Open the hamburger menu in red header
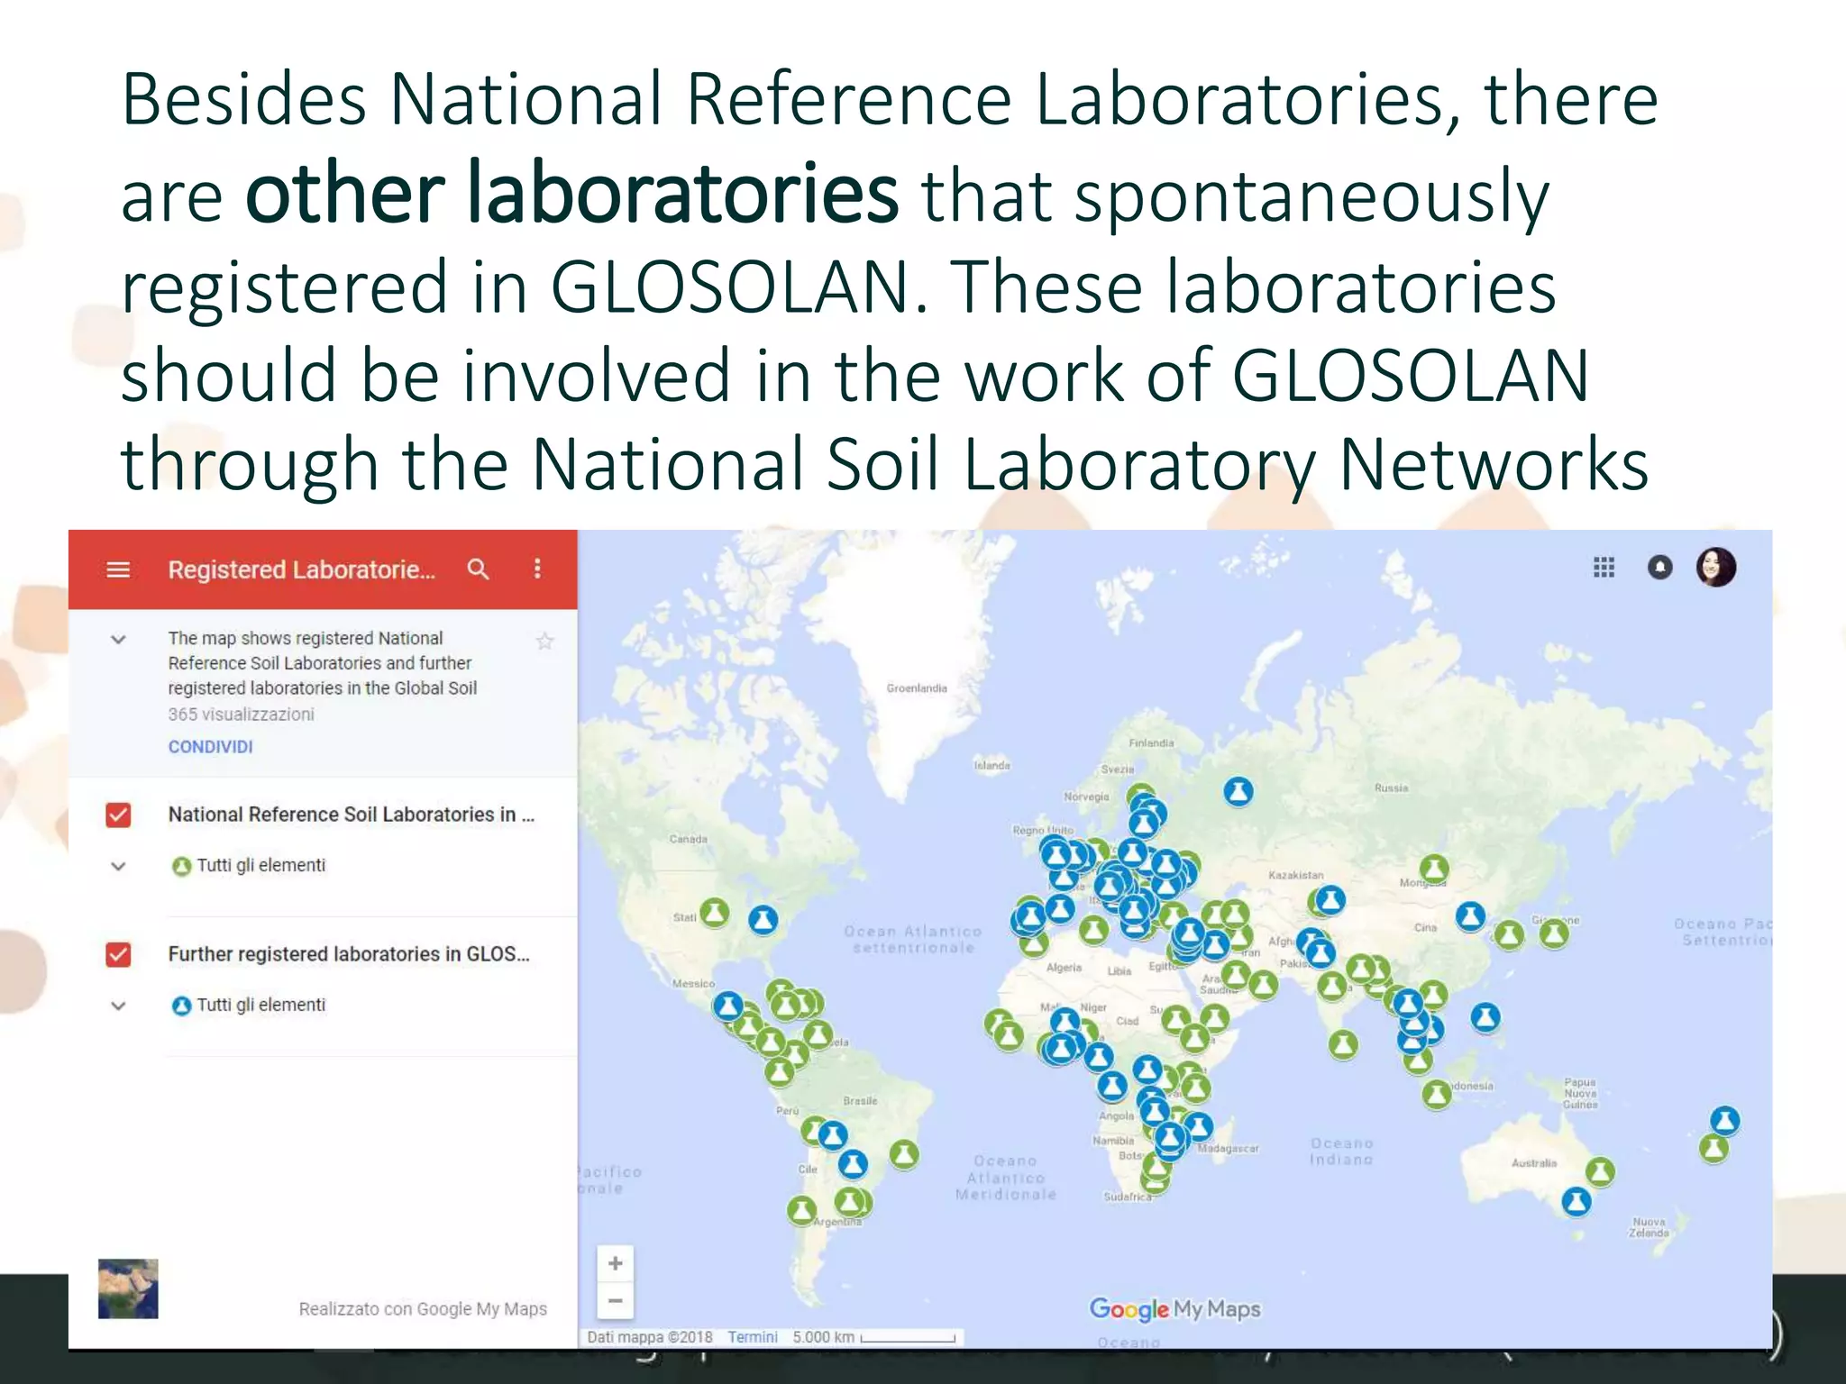 pyautogui.click(x=118, y=569)
